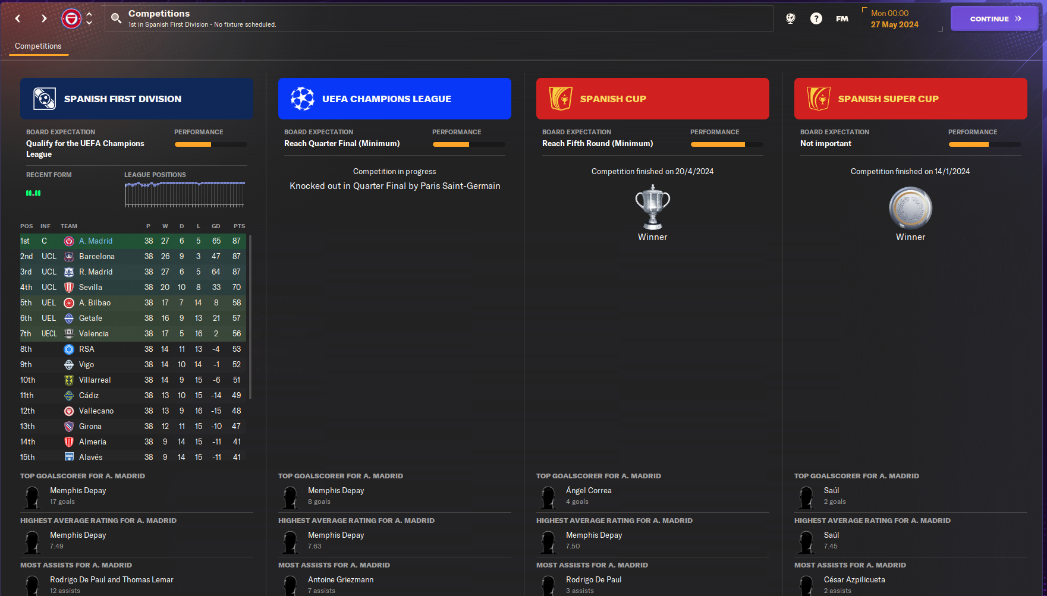Screen dimensions: 1047x596
Task: Click the RSA badge in the table
Action: click(x=69, y=349)
